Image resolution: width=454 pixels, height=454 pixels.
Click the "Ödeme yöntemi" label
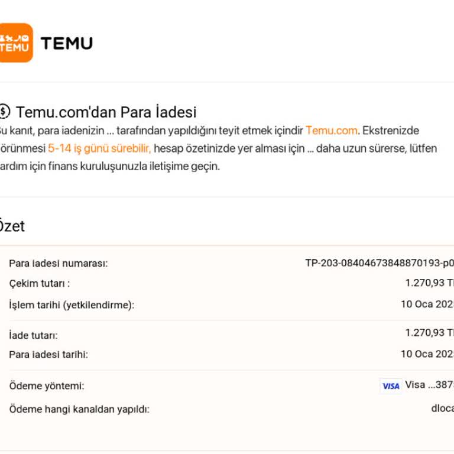[x=46, y=386]
